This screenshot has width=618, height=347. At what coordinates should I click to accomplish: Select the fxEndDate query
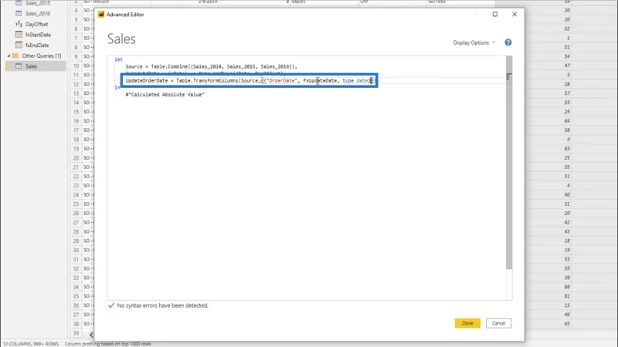(36, 45)
